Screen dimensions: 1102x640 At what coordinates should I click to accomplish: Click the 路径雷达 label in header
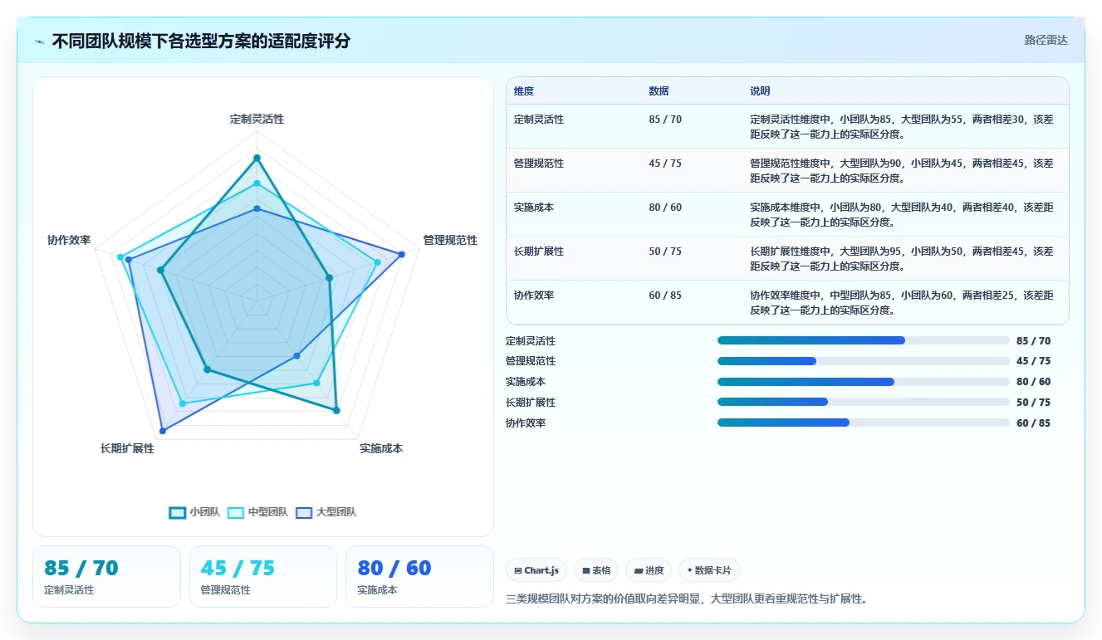(1046, 40)
